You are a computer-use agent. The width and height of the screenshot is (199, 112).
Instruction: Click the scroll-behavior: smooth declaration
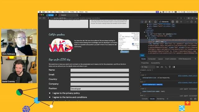tap(152, 84)
